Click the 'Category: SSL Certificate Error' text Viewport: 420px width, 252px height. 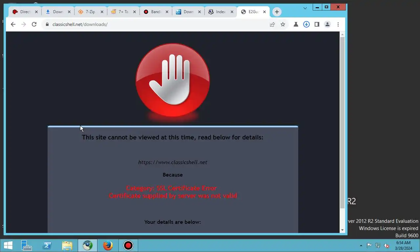click(171, 188)
